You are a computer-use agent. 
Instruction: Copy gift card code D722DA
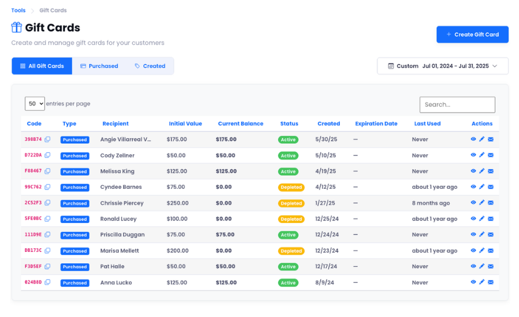pos(47,155)
